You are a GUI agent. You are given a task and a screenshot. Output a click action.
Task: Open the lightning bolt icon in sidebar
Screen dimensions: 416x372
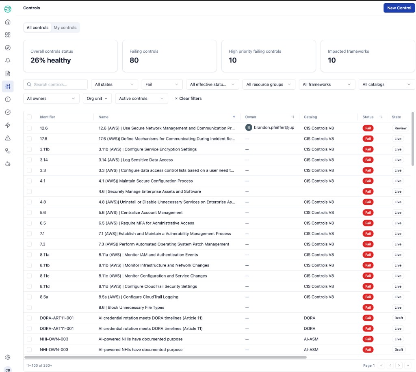8,125
